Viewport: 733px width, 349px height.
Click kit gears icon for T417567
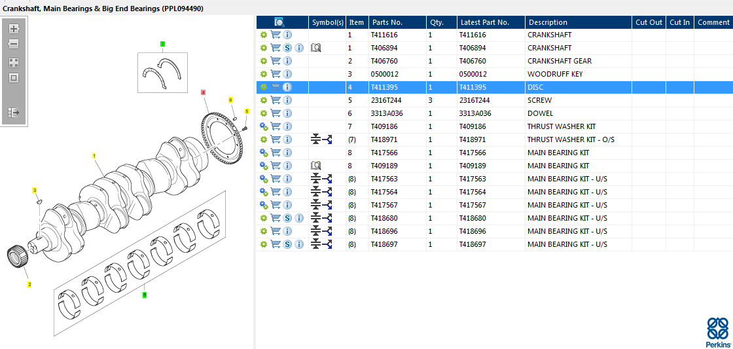264,205
